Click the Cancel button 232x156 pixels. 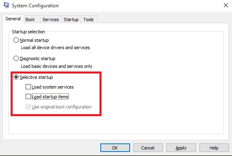(148, 148)
